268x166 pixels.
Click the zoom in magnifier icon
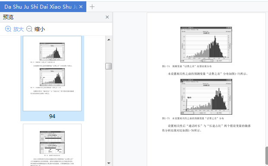[x=8, y=29]
